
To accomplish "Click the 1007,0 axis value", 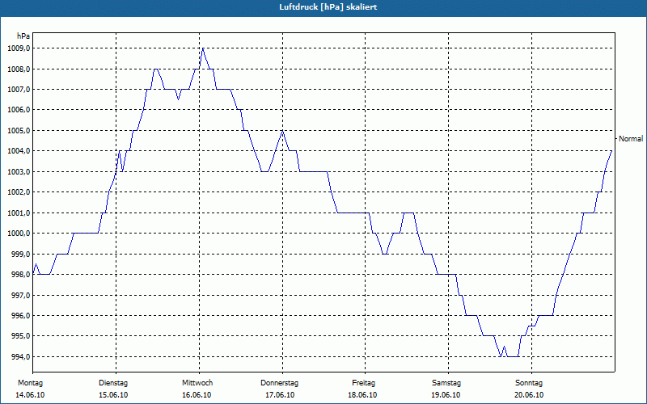I will pyautogui.click(x=19, y=90).
